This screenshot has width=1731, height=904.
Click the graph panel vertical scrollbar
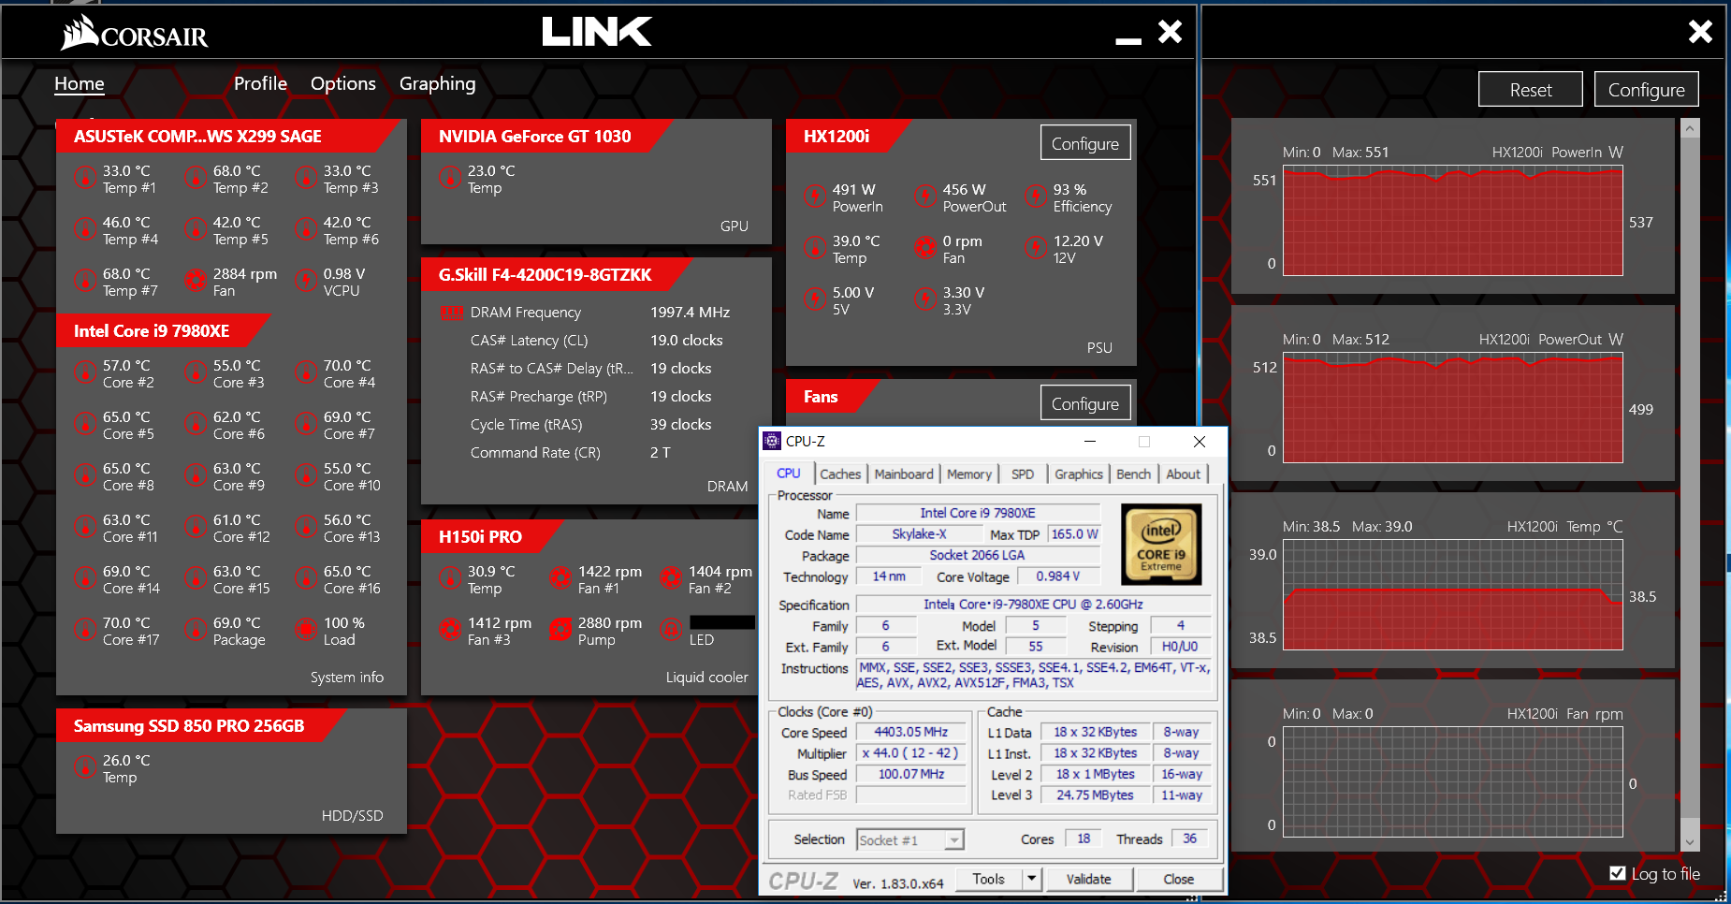[x=1690, y=486]
